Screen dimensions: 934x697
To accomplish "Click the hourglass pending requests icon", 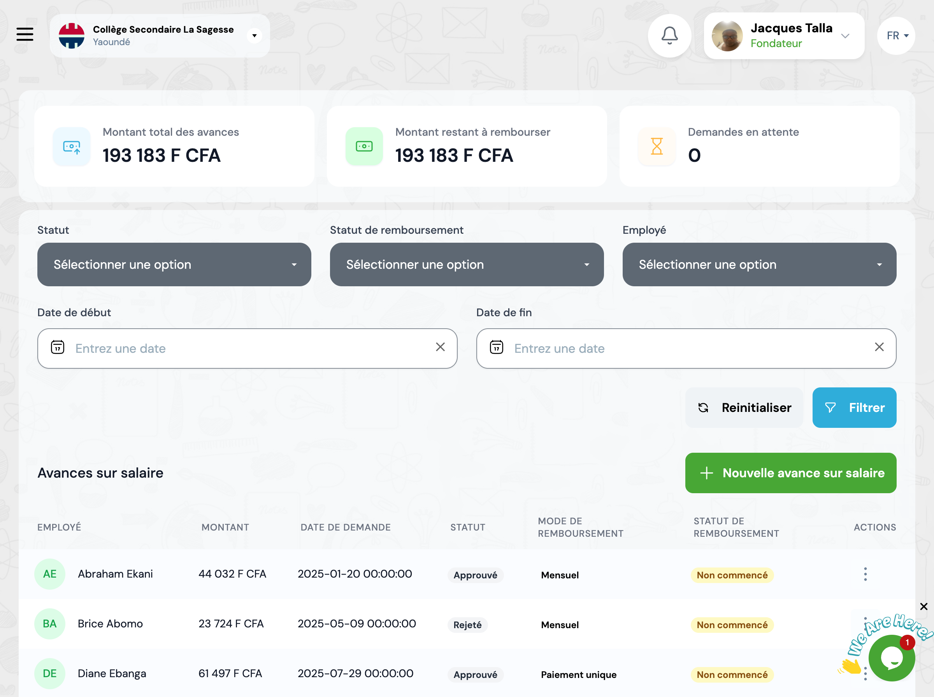I will point(657,146).
